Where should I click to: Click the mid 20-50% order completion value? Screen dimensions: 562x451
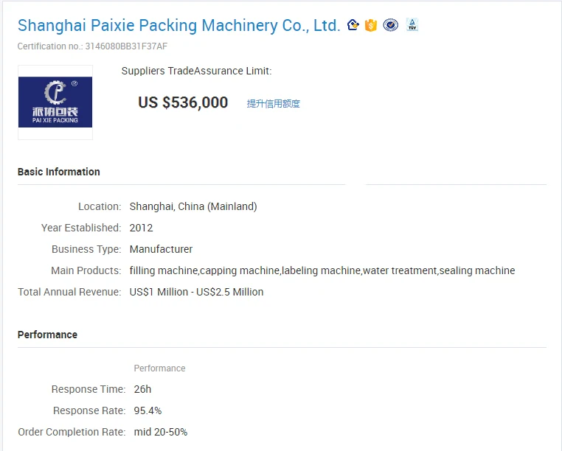[x=161, y=432]
